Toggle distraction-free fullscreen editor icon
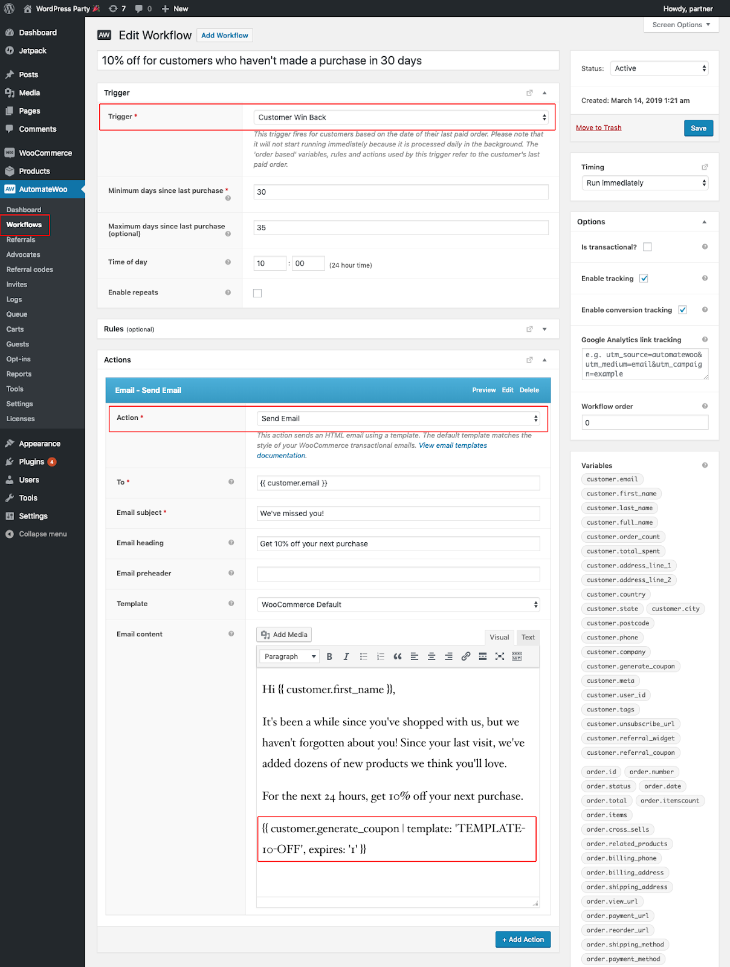 (500, 656)
